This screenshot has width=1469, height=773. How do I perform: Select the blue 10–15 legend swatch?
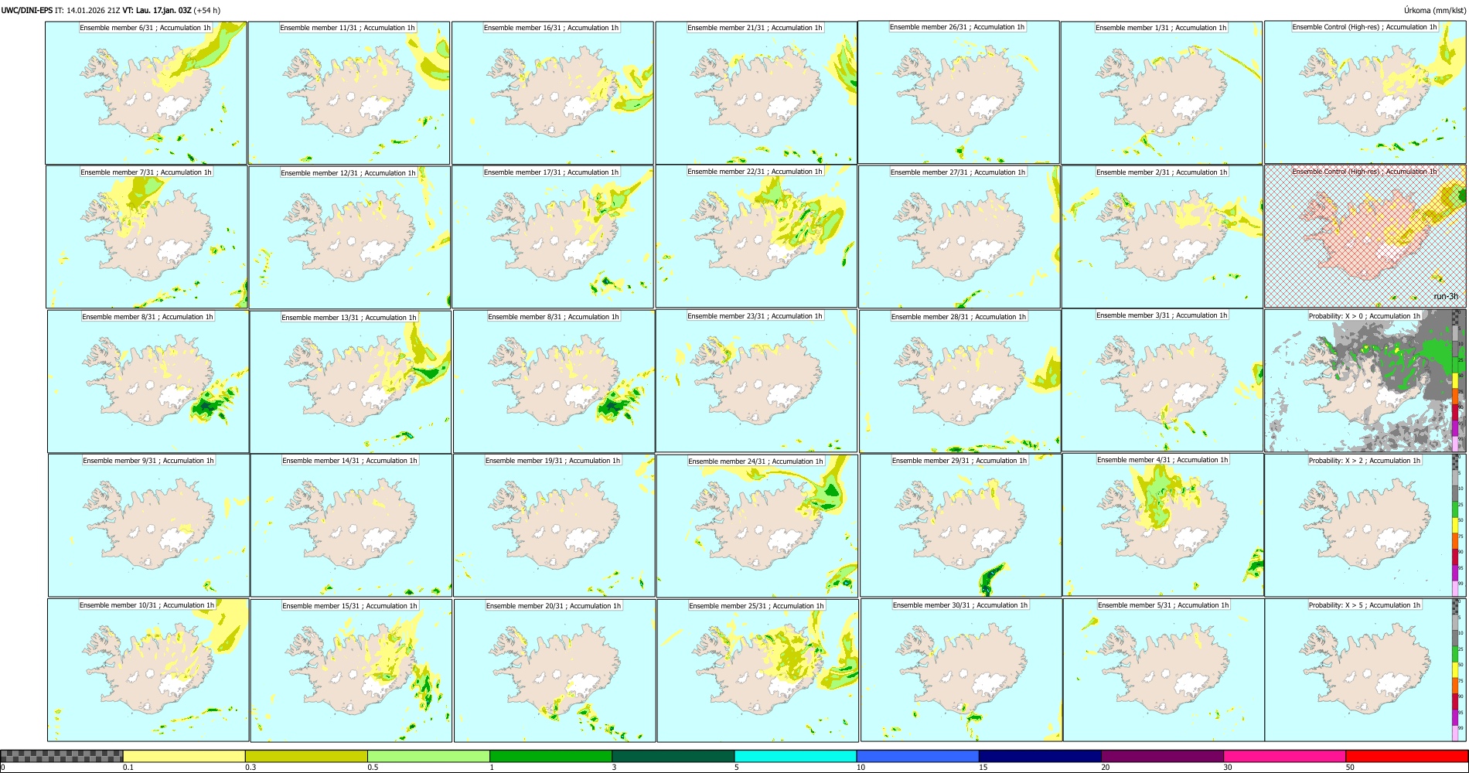tap(918, 756)
